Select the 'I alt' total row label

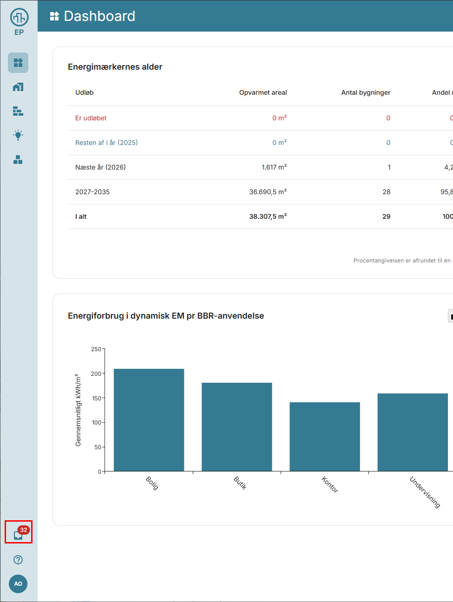coord(81,216)
